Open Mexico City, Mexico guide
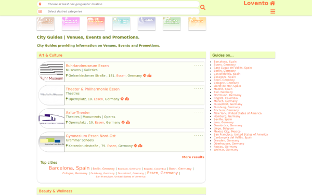 coord(227,132)
